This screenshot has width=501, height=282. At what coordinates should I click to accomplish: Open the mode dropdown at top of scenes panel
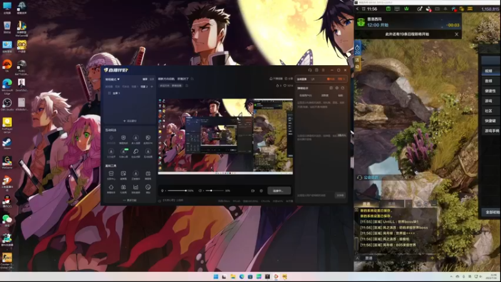tap(113, 79)
